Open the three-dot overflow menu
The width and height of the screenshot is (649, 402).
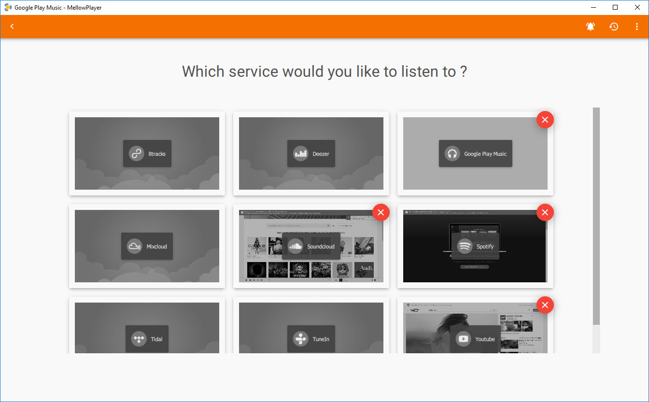(x=637, y=27)
